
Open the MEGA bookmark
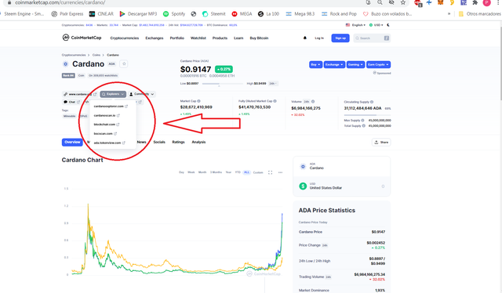click(242, 14)
